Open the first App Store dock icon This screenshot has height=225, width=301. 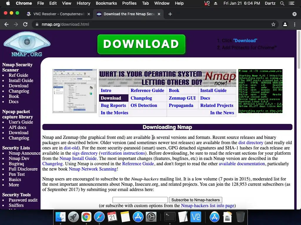(x=138, y=217)
